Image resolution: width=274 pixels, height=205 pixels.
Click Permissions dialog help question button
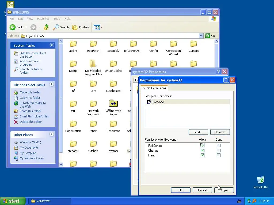tap(226, 80)
